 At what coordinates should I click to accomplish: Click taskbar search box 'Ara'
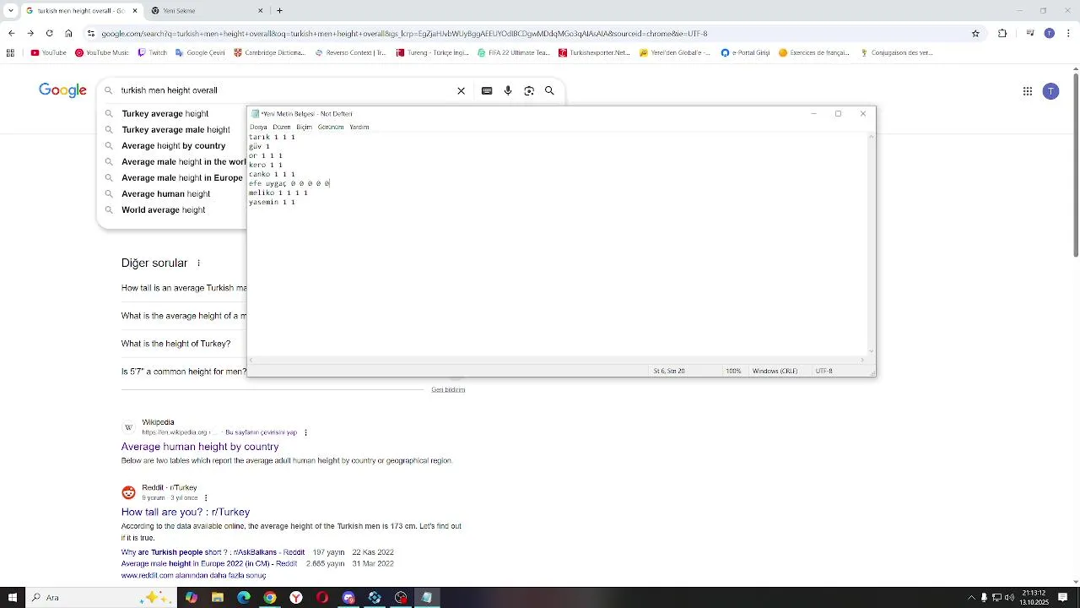[x=101, y=598]
